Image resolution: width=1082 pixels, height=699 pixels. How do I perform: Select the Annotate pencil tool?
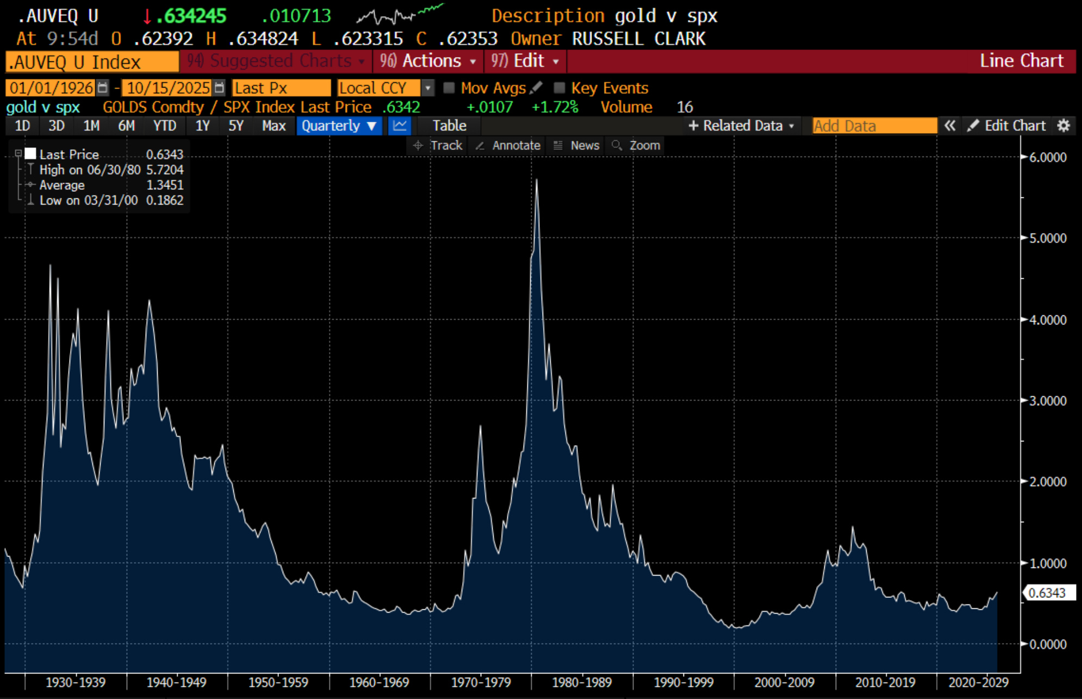point(508,146)
